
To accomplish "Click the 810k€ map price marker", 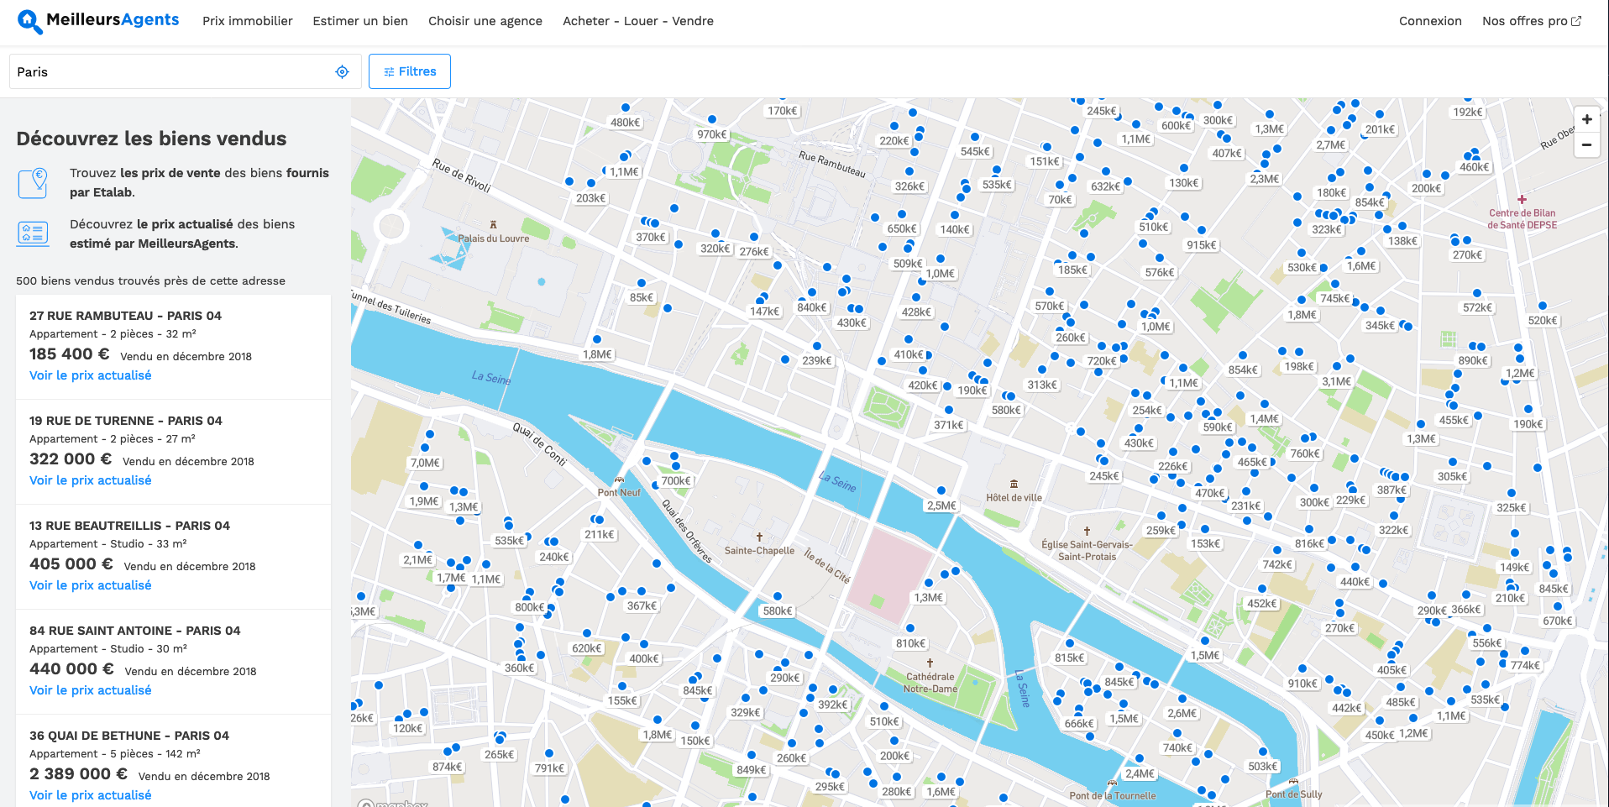I will [x=910, y=644].
